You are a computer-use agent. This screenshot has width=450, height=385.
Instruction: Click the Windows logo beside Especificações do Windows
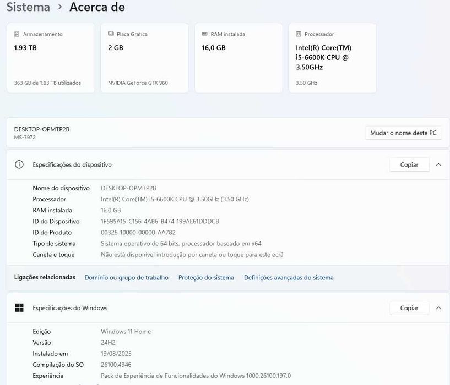point(19,308)
